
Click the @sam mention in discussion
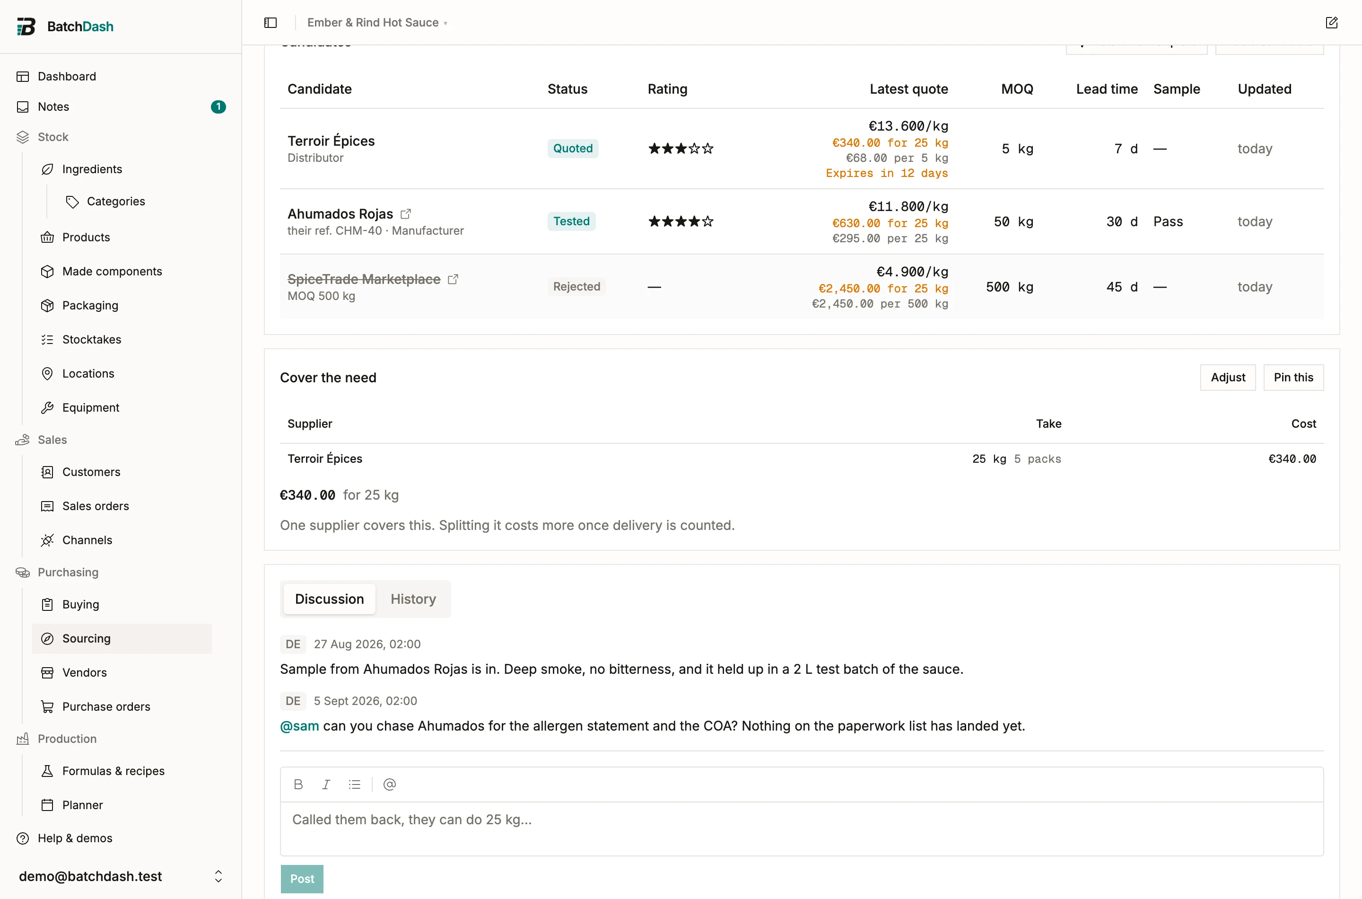pyautogui.click(x=300, y=726)
